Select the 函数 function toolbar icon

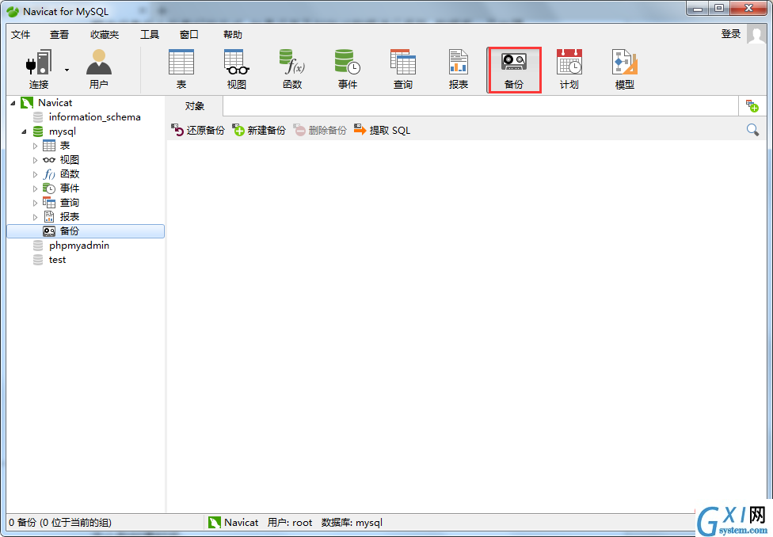click(291, 69)
